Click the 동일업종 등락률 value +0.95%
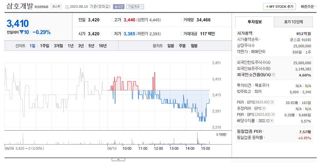 coord(305,138)
